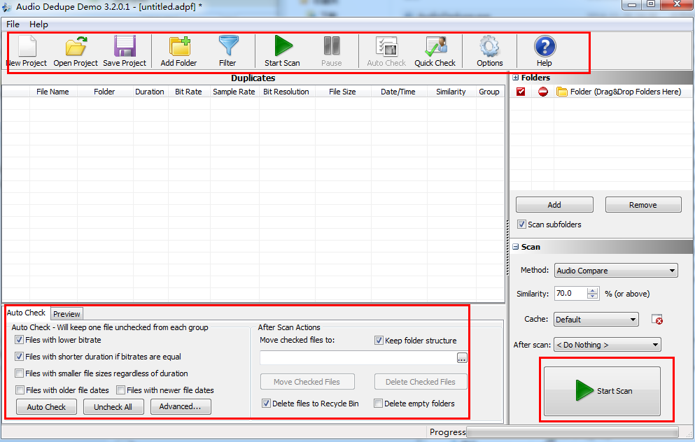Screen dimensions: 695x442
Task: Run Auto Check from the toolbar
Action: point(386,51)
